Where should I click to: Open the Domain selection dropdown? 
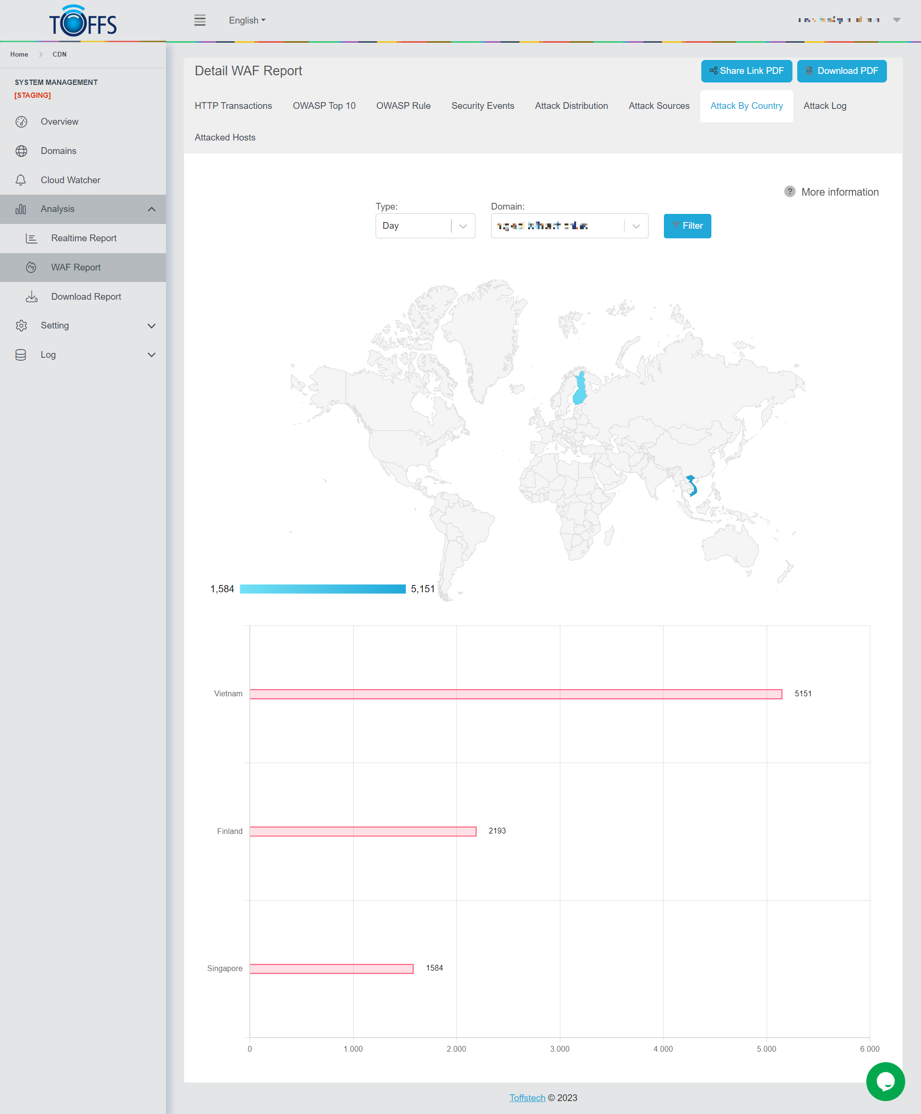[x=569, y=226]
